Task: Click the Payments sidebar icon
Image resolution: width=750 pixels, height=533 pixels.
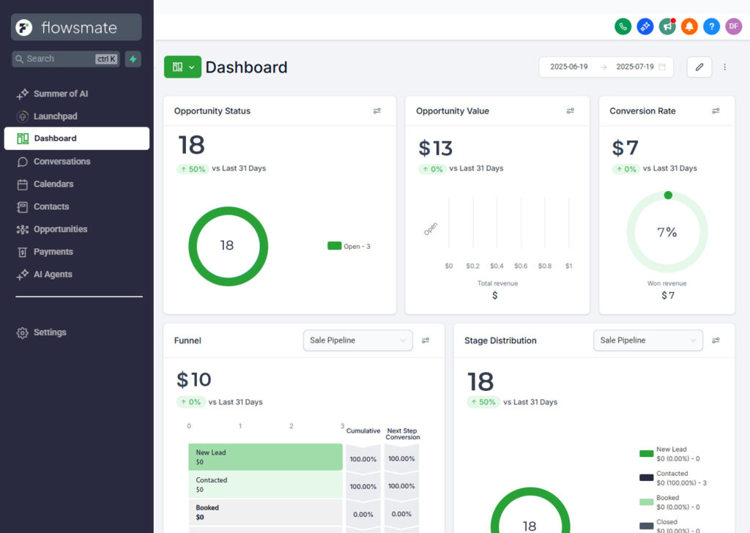Action: tap(23, 252)
